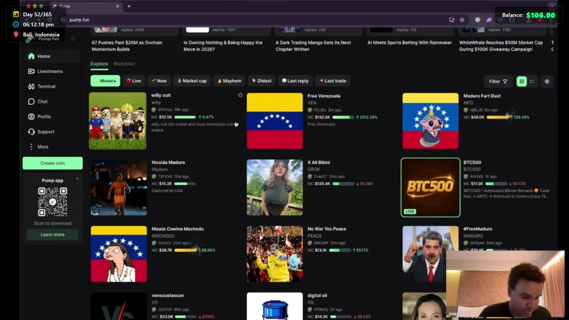The width and height of the screenshot is (569, 320).
Task: Click the '#FreeMaduro' coin title
Action: (x=477, y=229)
